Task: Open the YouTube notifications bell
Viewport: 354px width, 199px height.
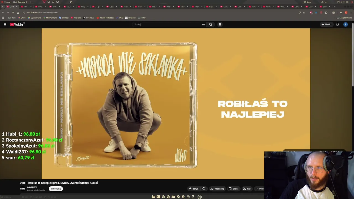Action: 337,24
